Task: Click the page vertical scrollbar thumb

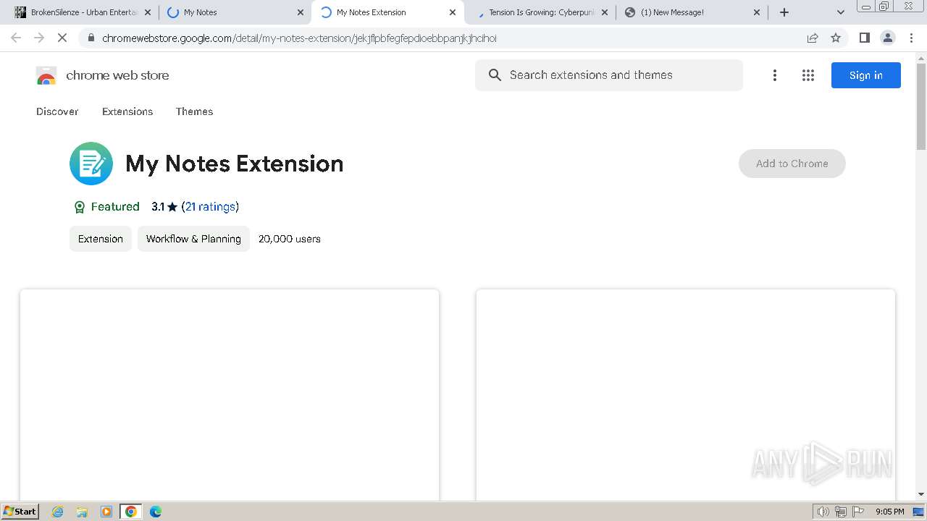Action: (x=921, y=106)
